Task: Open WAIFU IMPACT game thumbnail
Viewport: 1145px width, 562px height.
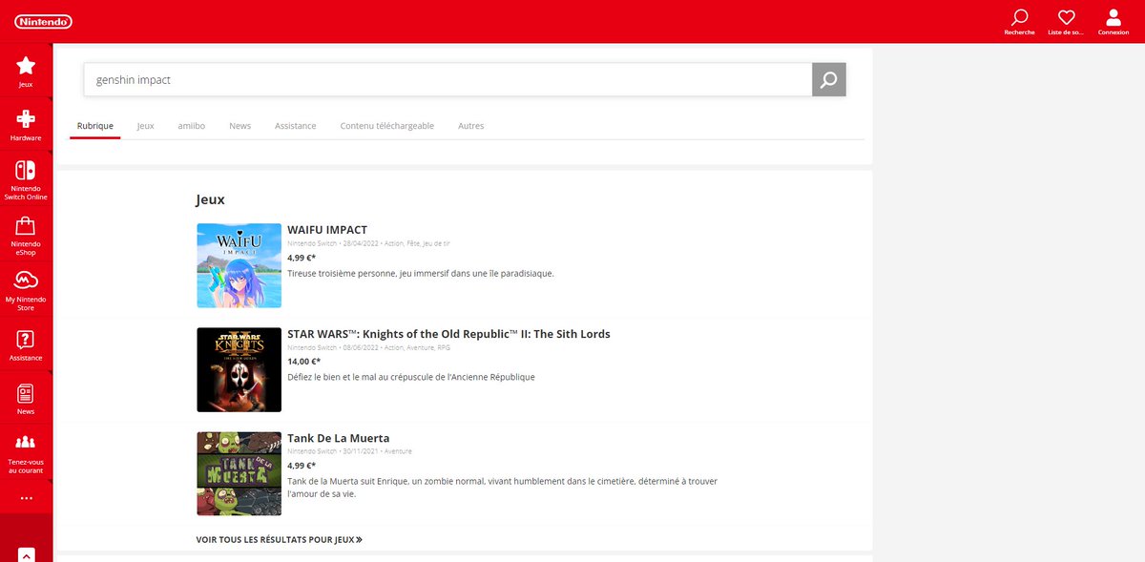Action: click(239, 265)
